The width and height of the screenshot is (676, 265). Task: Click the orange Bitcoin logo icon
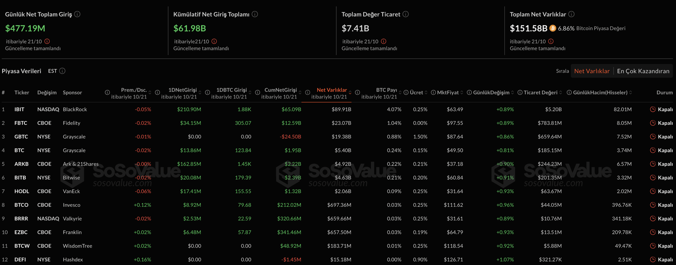click(552, 28)
